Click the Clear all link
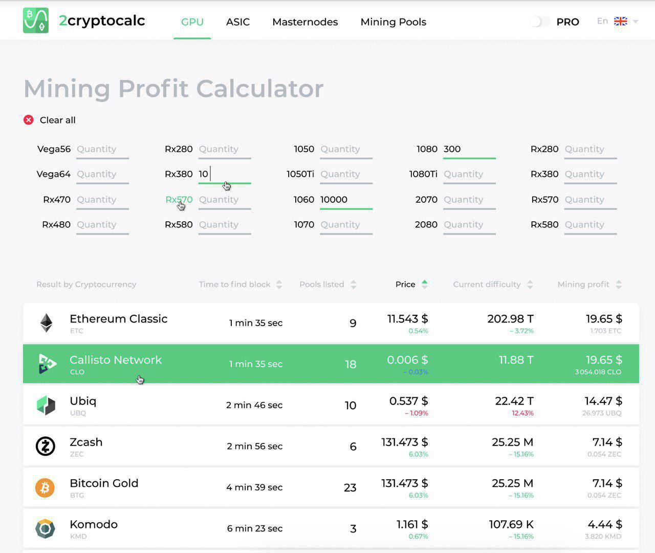 pos(58,120)
